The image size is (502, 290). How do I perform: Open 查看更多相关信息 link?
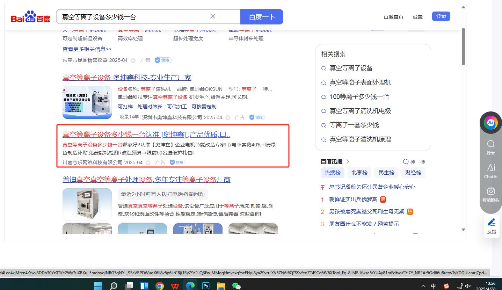87,49
